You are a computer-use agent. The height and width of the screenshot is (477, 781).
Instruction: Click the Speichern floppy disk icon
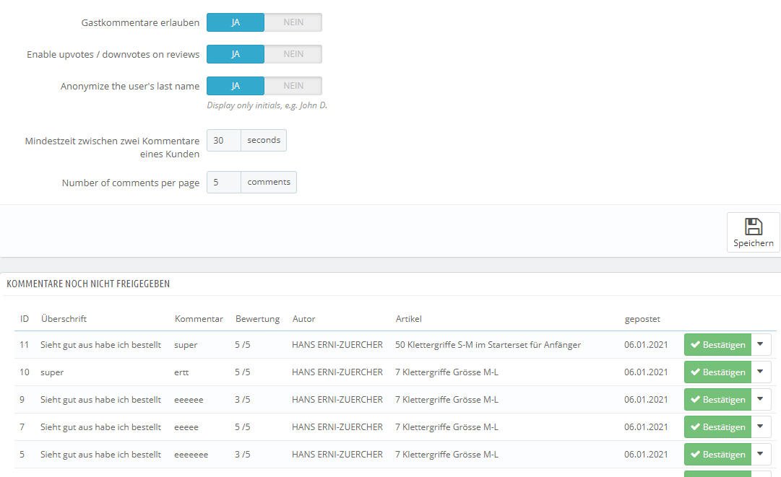click(753, 227)
